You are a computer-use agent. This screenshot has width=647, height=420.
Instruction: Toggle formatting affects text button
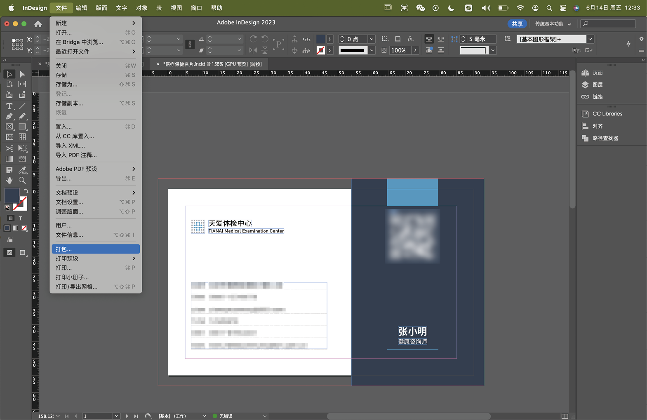(20, 218)
